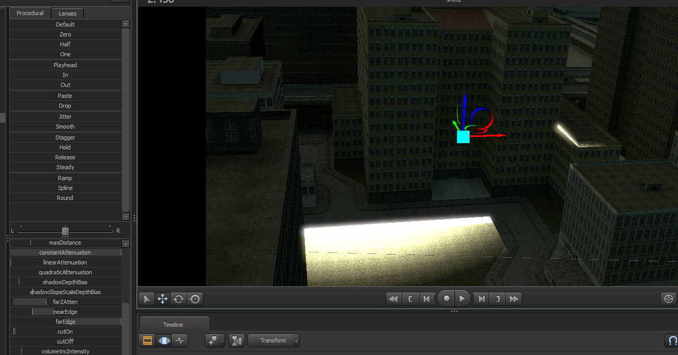Activate the rotate manipulator tool
The image size is (678, 355).
[179, 299]
